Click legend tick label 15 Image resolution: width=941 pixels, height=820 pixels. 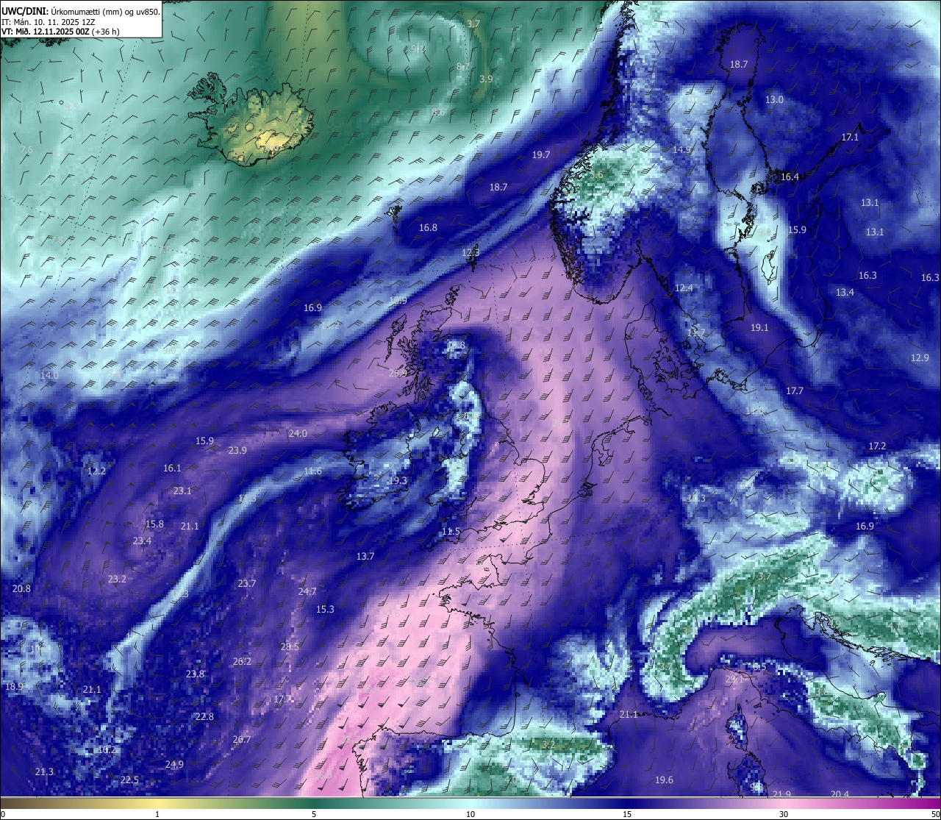[627, 814]
